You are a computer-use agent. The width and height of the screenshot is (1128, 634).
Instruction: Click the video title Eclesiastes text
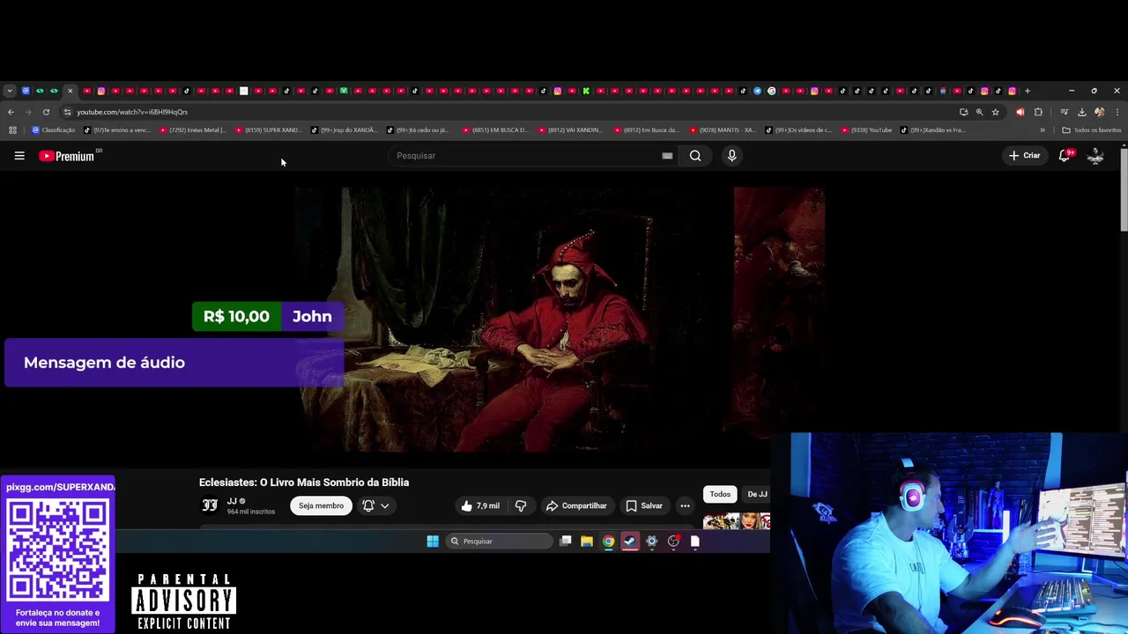(x=304, y=483)
